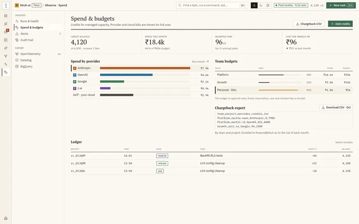Click the Credit balance 4,120 card
This screenshot has width=359, height=224.
pos(106,43)
